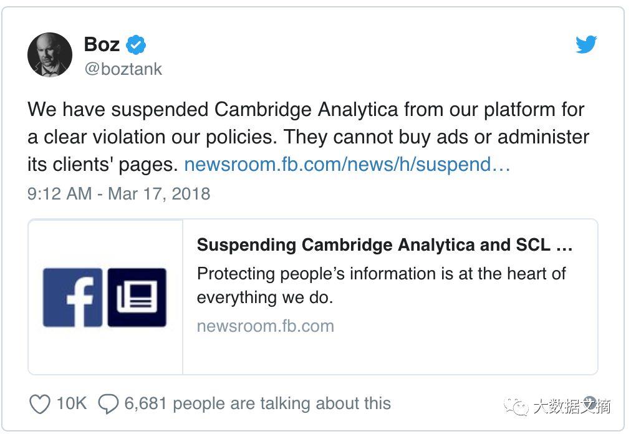The height and width of the screenshot is (434, 631).
Task: Click the card description about protecting people's information
Action: click(381, 285)
